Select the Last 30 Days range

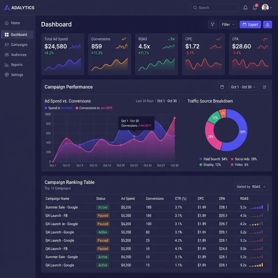(145, 101)
